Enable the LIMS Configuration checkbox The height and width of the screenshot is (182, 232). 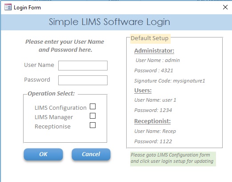click(x=92, y=107)
